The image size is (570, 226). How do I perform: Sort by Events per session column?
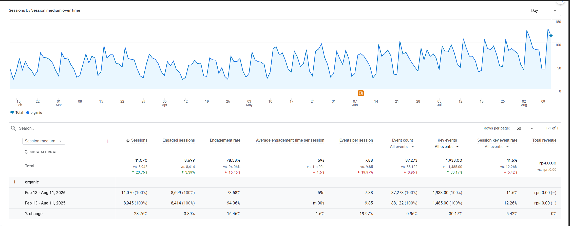tap(356, 140)
